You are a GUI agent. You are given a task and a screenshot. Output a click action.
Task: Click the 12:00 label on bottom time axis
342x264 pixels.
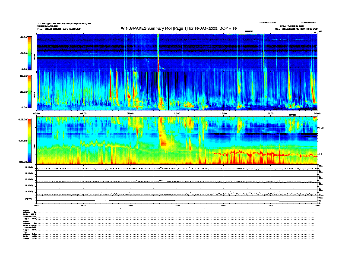pyautogui.click(x=177, y=205)
